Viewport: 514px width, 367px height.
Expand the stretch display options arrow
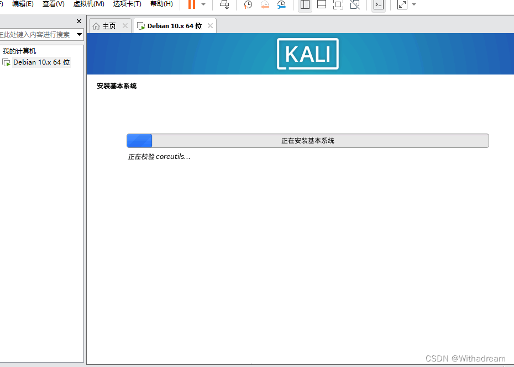pos(414,4)
